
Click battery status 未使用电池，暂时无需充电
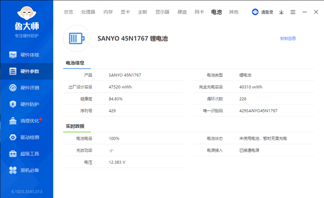(x=263, y=138)
